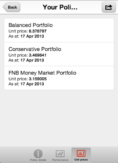The width and height of the screenshot is (118, 163).
Task: Click Conservative Portfolio's As at date
Action: (32, 60)
